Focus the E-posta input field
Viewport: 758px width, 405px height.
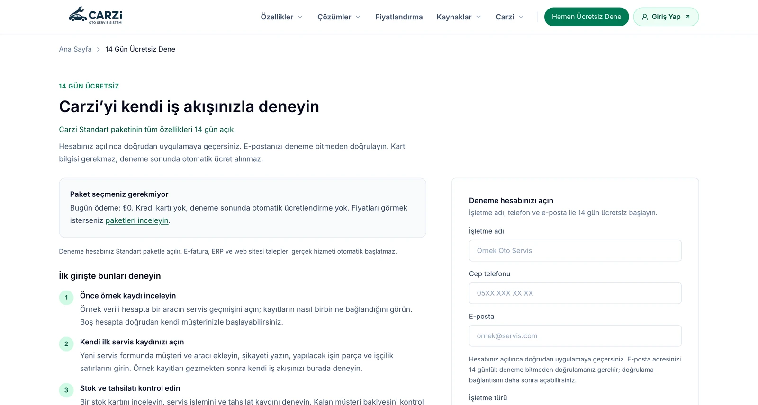click(575, 336)
